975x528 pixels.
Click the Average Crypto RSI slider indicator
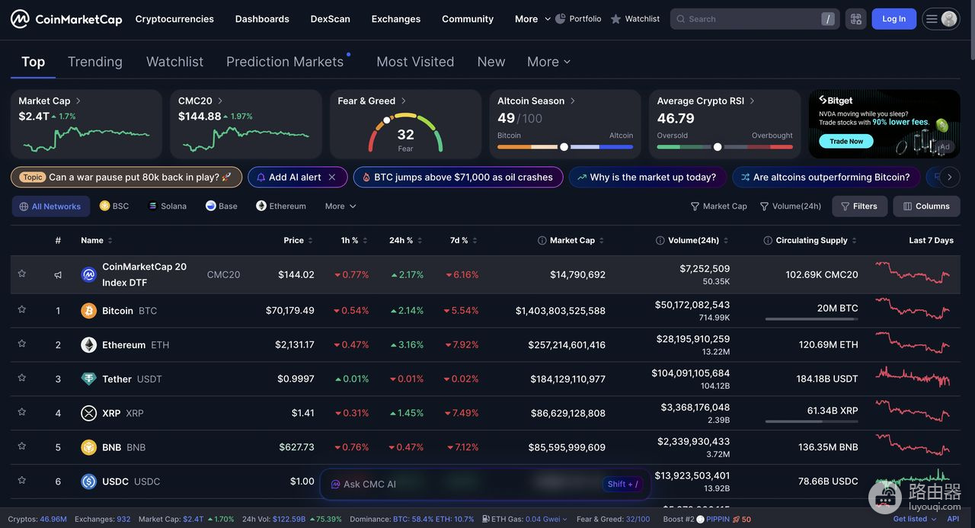click(718, 147)
